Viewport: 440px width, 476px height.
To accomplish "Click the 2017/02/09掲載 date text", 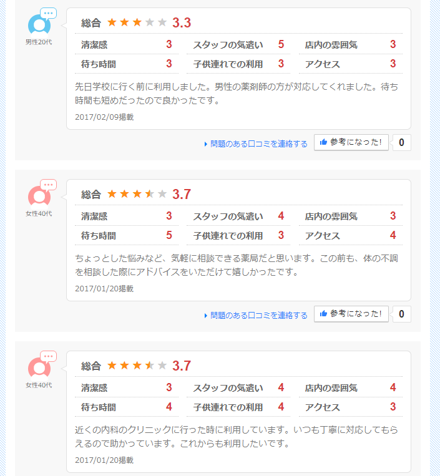I will point(104,117).
